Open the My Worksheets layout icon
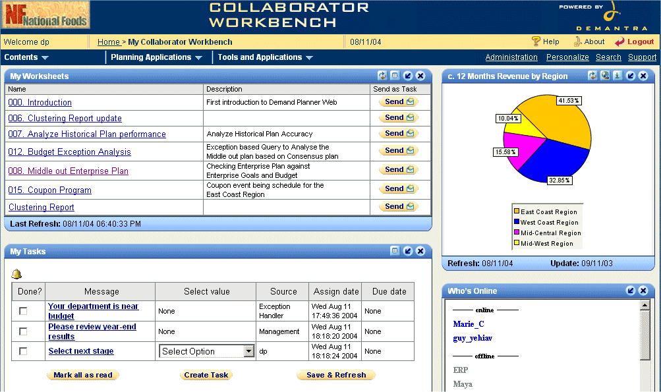Screen dimensions: 661x392 coord(395,76)
